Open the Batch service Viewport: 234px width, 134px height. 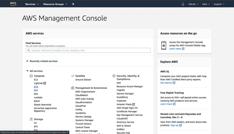[x=37, y=101]
